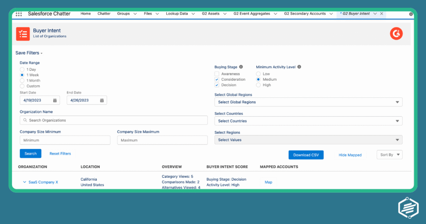
Task: Click the MAPPED ACCOUNTS column header
Action: 279,167
